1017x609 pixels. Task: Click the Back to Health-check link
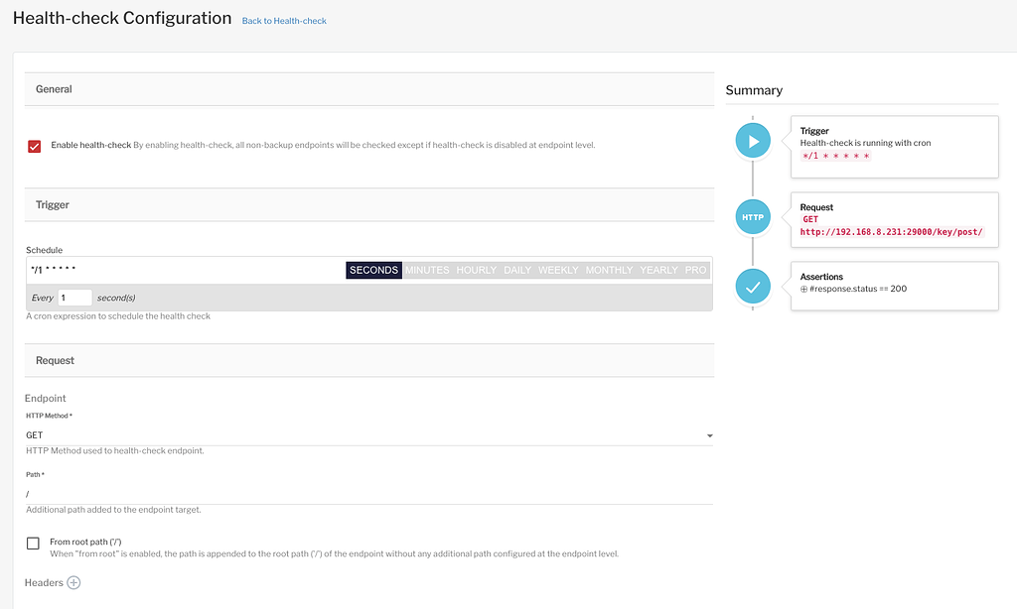coord(284,20)
